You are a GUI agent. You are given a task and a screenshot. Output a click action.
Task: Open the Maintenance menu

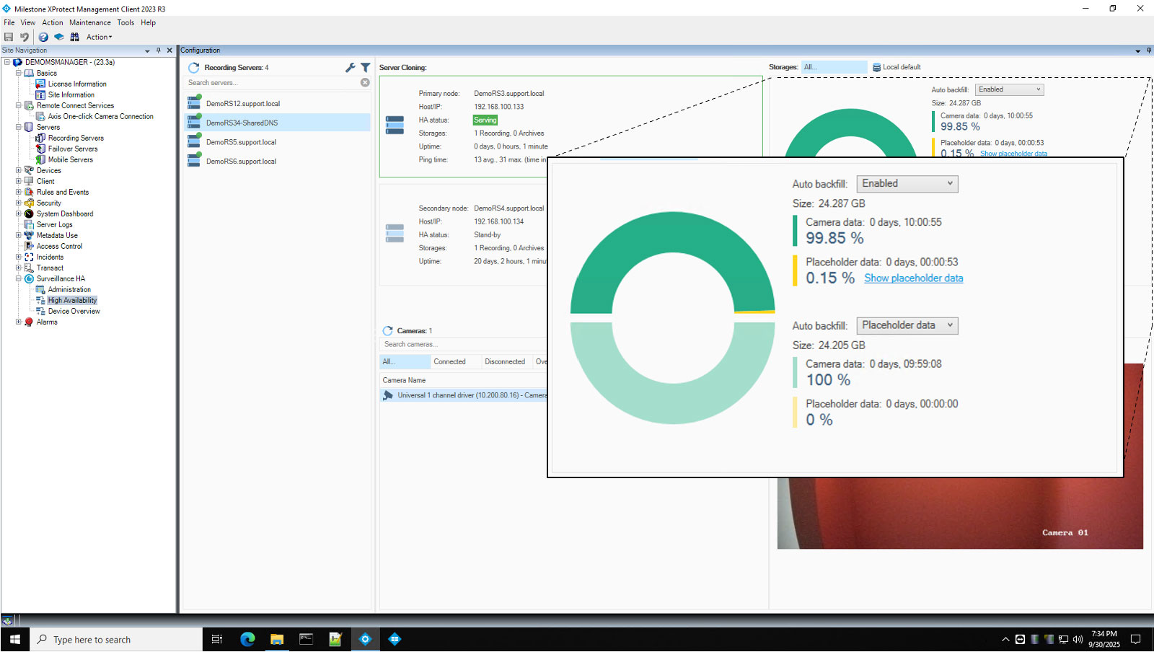tap(90, 22)
